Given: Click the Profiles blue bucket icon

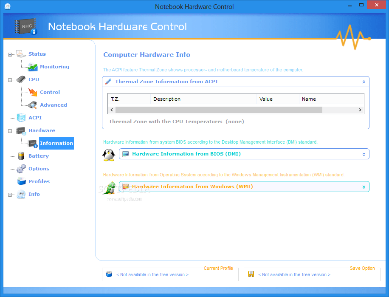Looking at the screenshot, I should [x=22, y=181].
